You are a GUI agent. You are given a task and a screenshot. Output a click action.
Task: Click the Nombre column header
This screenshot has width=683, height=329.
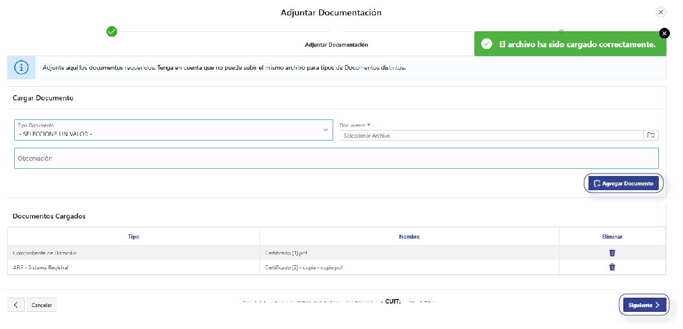409,237
